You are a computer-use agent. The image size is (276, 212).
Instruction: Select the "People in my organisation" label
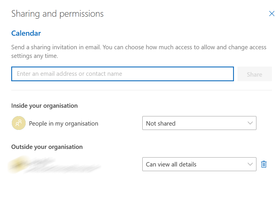(63, 124)
